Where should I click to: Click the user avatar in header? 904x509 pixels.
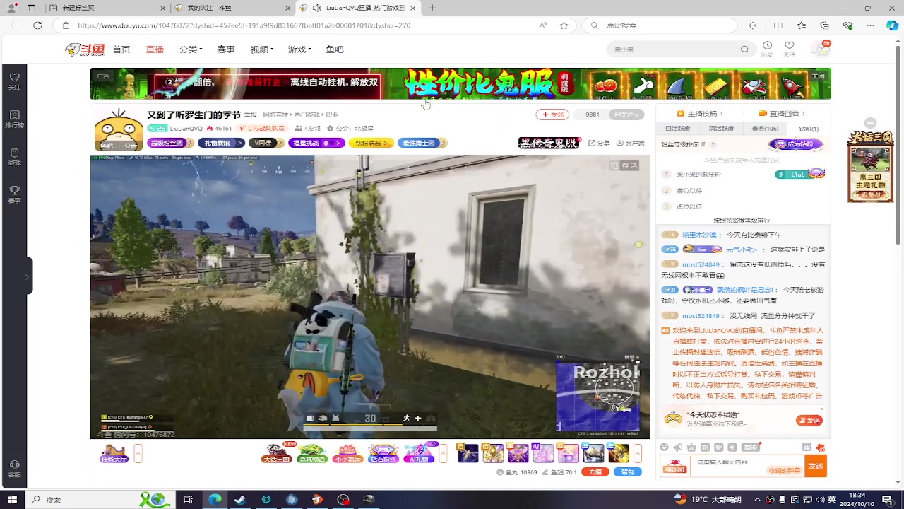click(821, 49)
